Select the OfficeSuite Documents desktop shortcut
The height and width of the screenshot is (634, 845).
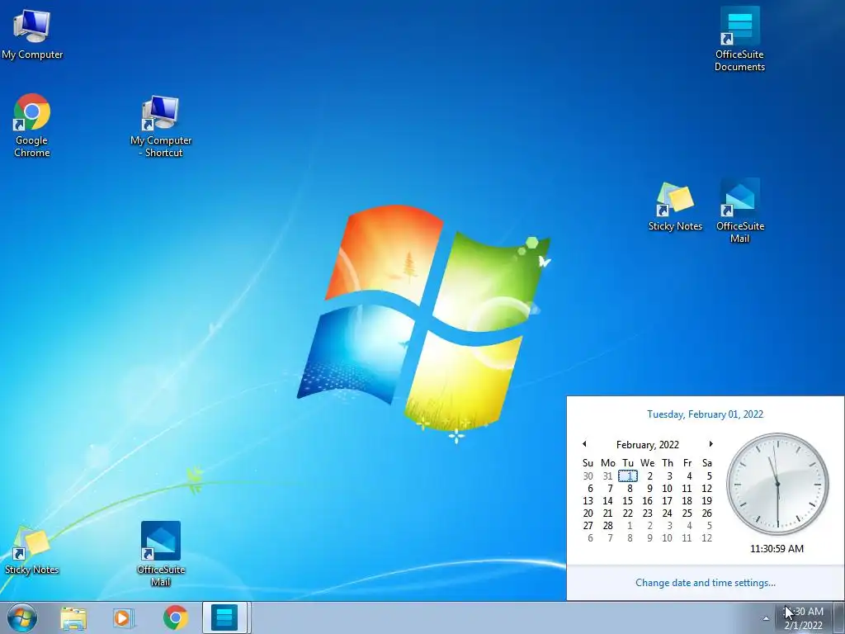point(739,39)
